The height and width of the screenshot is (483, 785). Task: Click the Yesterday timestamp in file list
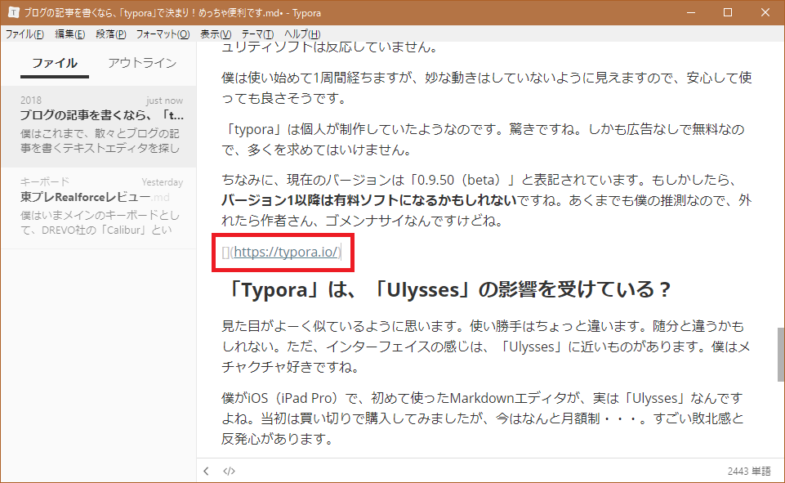click(x=163, y=182)
